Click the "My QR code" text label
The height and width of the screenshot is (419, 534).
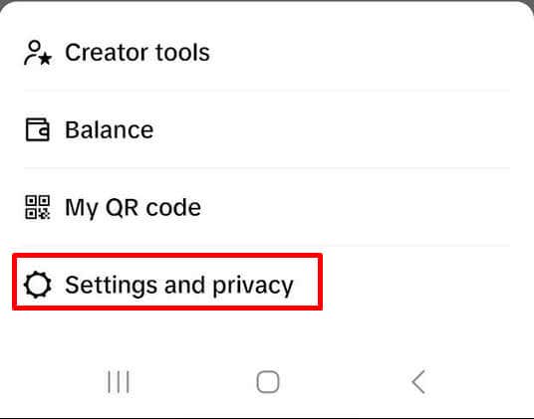pyautogui.click(x=133, y=208)
